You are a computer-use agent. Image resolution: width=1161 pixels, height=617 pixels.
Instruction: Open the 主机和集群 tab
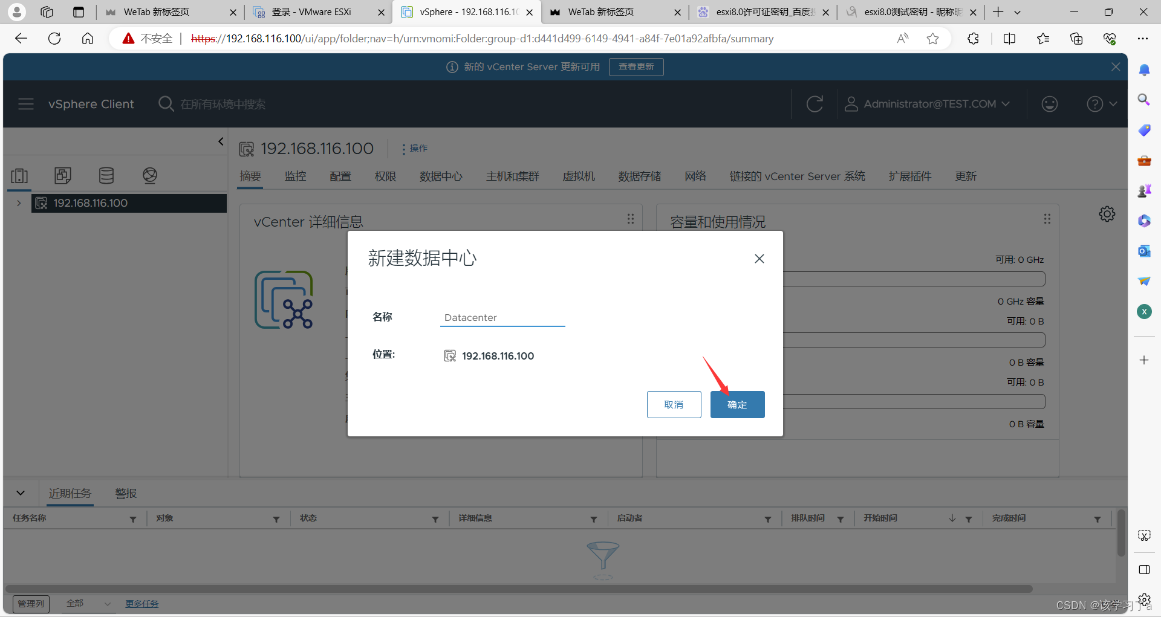click(x=513, y=176)
